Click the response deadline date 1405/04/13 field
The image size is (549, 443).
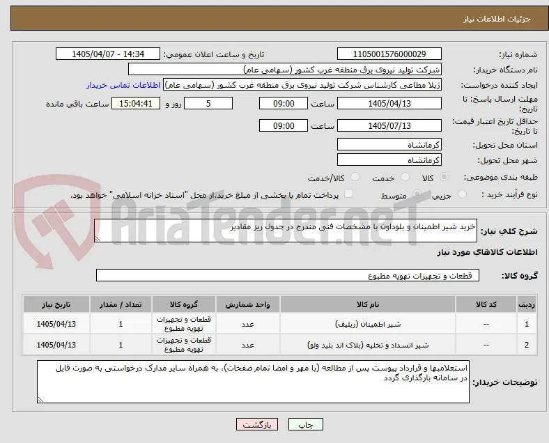(389, 104)
